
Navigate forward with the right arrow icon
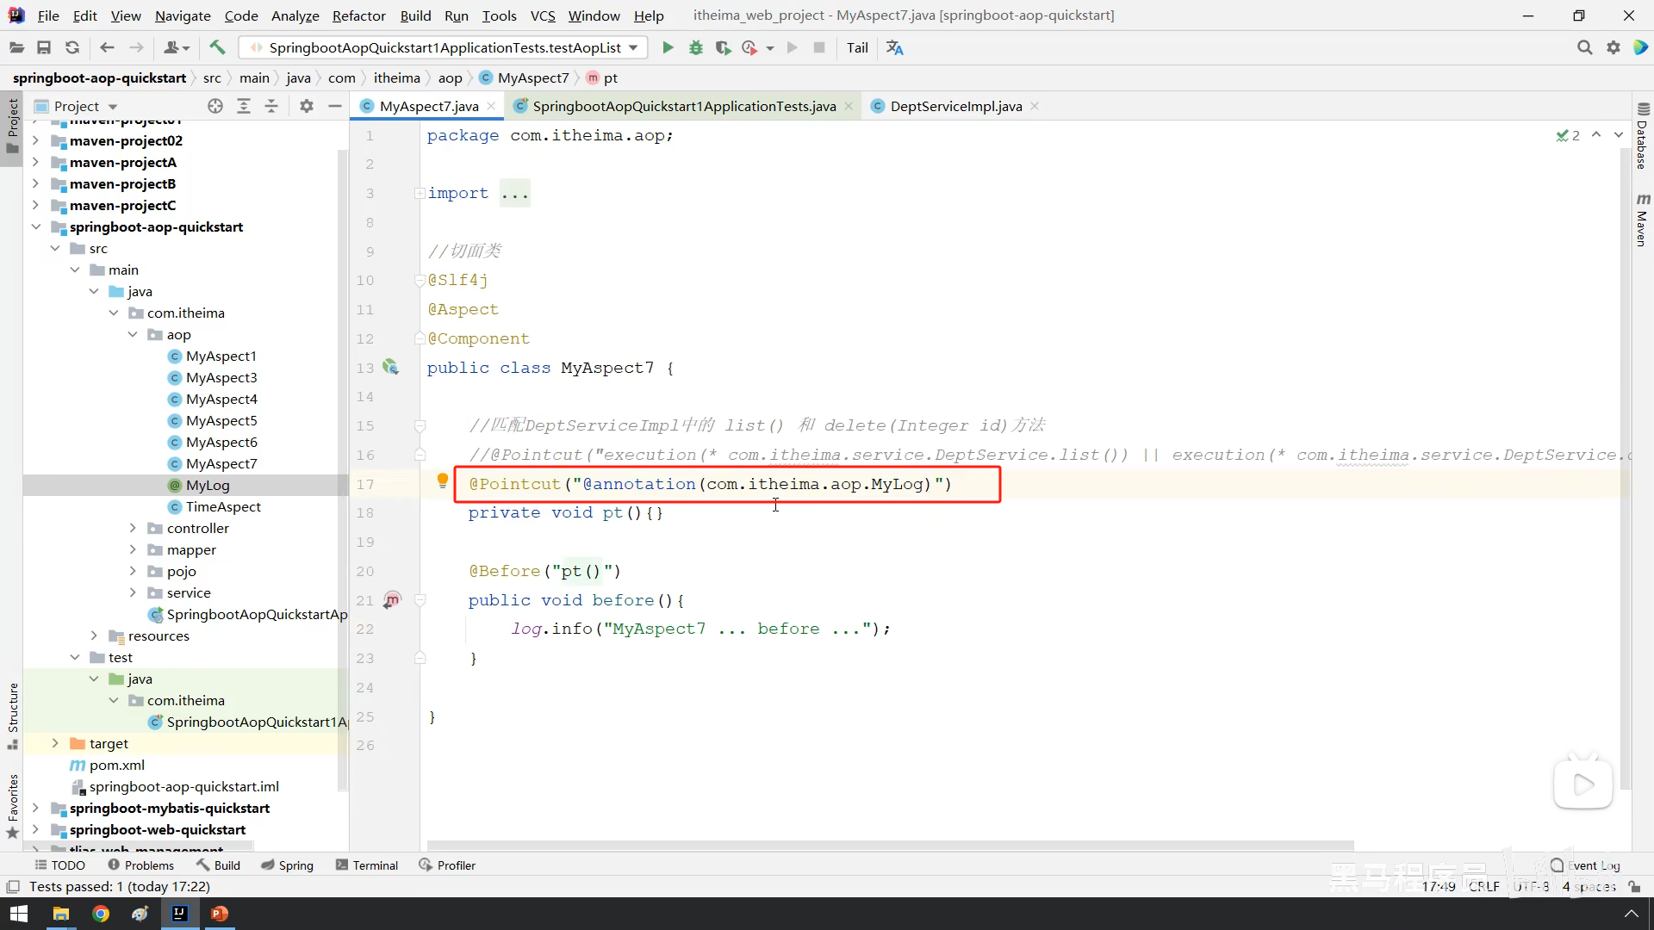pos(136,48)
